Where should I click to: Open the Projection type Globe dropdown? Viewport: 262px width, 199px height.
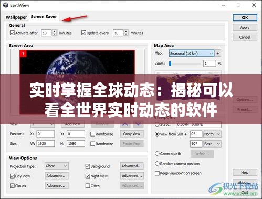[x=57, y=166]
